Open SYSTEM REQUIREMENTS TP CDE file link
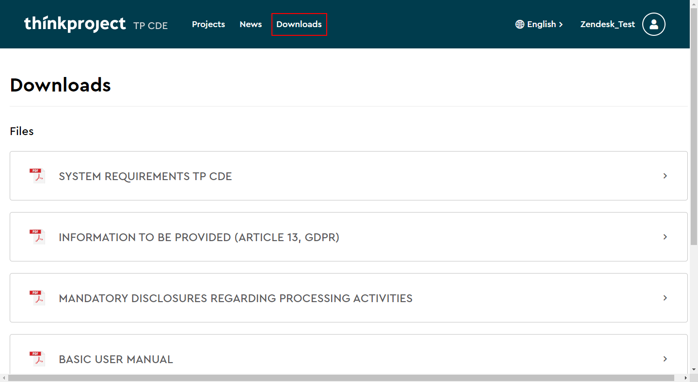 (145, 176)
